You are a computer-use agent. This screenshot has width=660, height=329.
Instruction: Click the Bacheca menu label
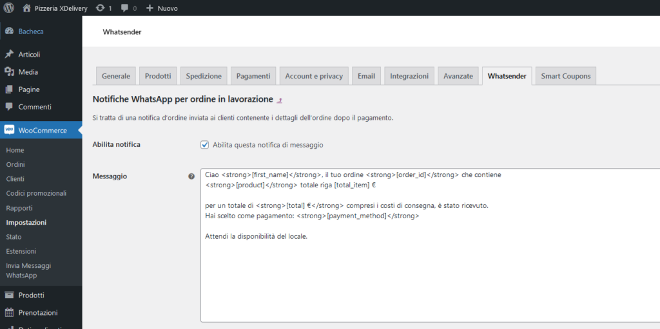click(x=31, y=31)
